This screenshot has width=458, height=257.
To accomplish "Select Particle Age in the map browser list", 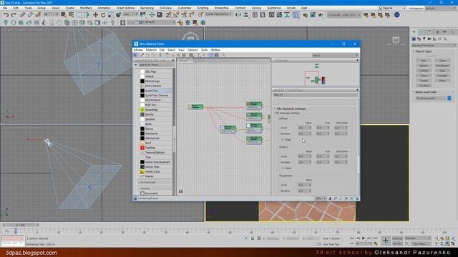I will (156, 81).
